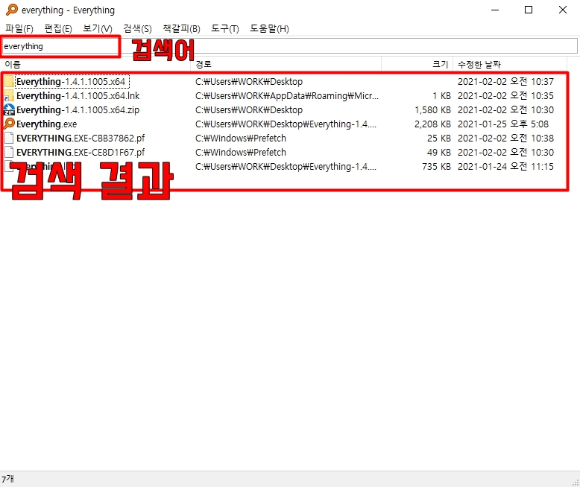Maximize the Everything window
The width and height of the screenshot is (580, 487).
[529, 10]
